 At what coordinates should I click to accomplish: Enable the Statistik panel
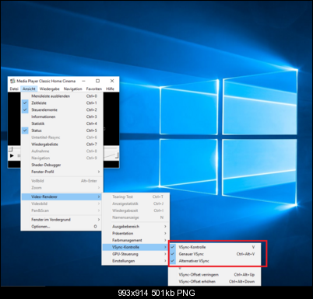[x=62, y=123]
